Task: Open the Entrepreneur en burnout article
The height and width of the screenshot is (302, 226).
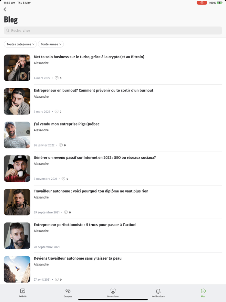Action: 94,90
